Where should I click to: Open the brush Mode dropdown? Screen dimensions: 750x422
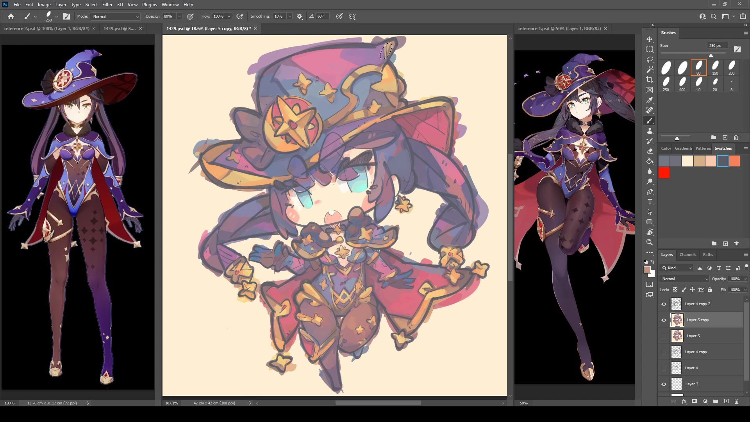pyautogui.click(x=115, y=16)
